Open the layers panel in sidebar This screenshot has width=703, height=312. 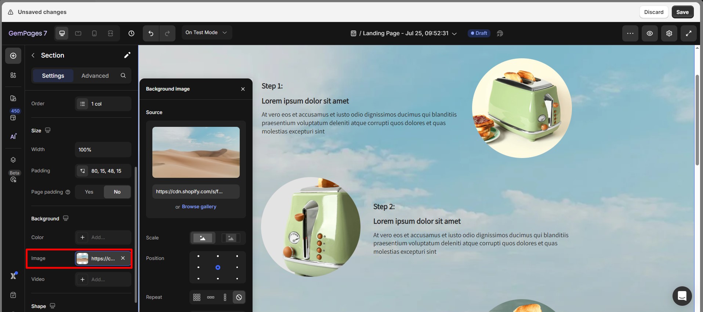13,160
